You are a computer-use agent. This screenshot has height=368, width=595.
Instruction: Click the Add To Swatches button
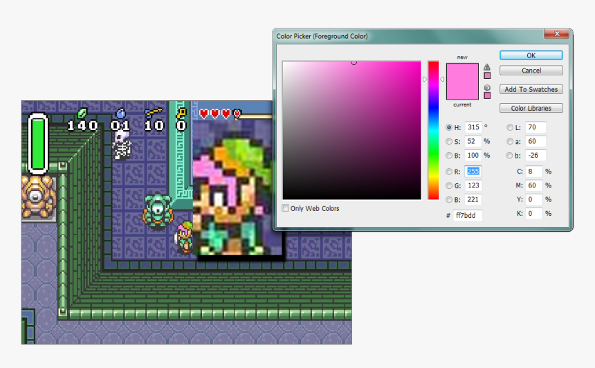coord(531,89)
